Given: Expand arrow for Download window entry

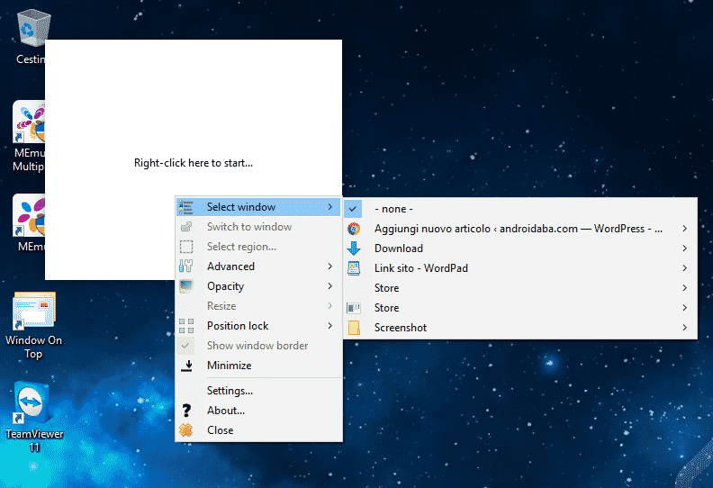Looking at the screenshot, I should 685,249.
